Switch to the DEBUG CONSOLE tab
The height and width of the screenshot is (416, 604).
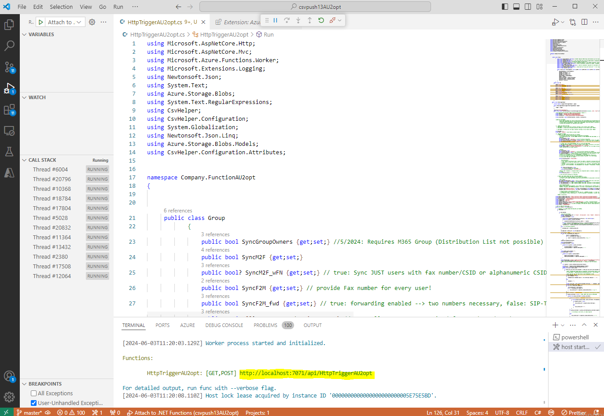tap(224, 325)
